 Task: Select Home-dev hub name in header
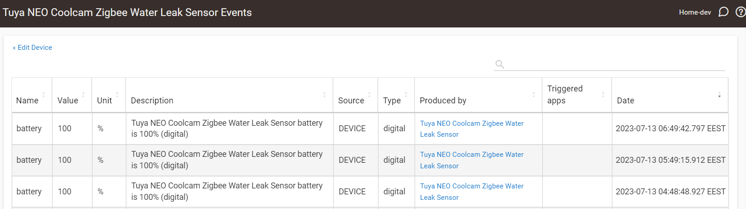pyautogui.click(x=695, y=12)
